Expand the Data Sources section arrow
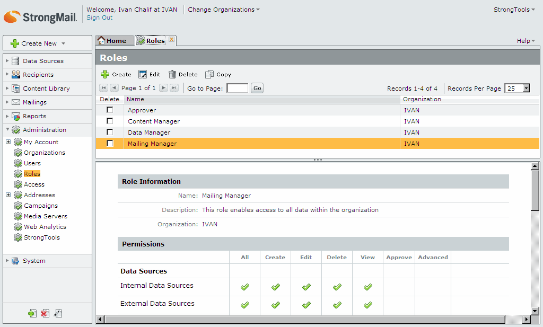Screen dimensions: 543x327 (7, 60)
